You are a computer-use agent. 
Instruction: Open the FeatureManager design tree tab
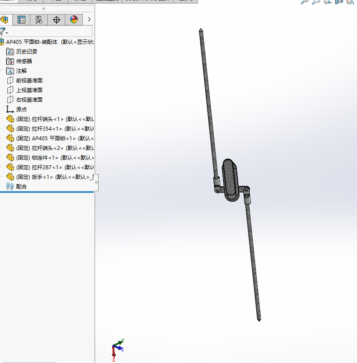click(x=5, y=20)
